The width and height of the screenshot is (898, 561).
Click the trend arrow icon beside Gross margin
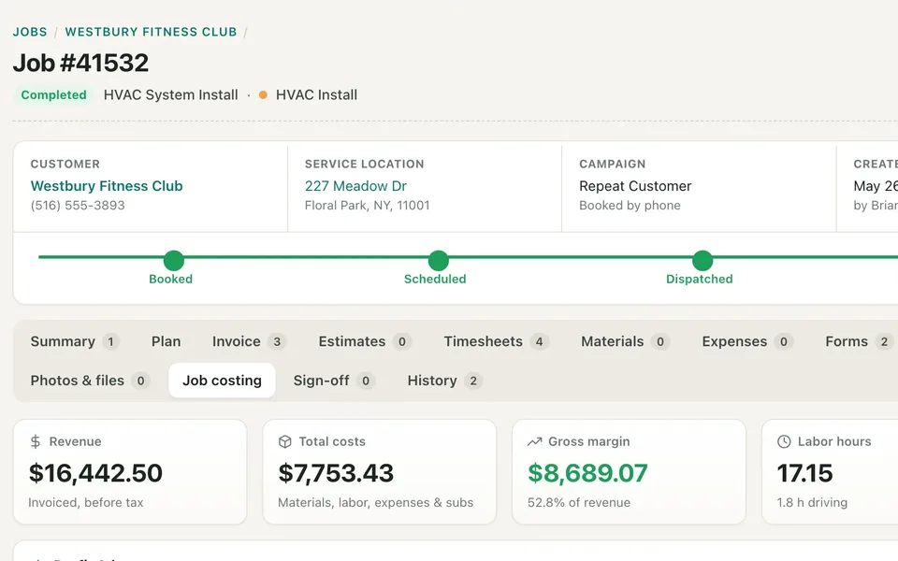[534, 441]
